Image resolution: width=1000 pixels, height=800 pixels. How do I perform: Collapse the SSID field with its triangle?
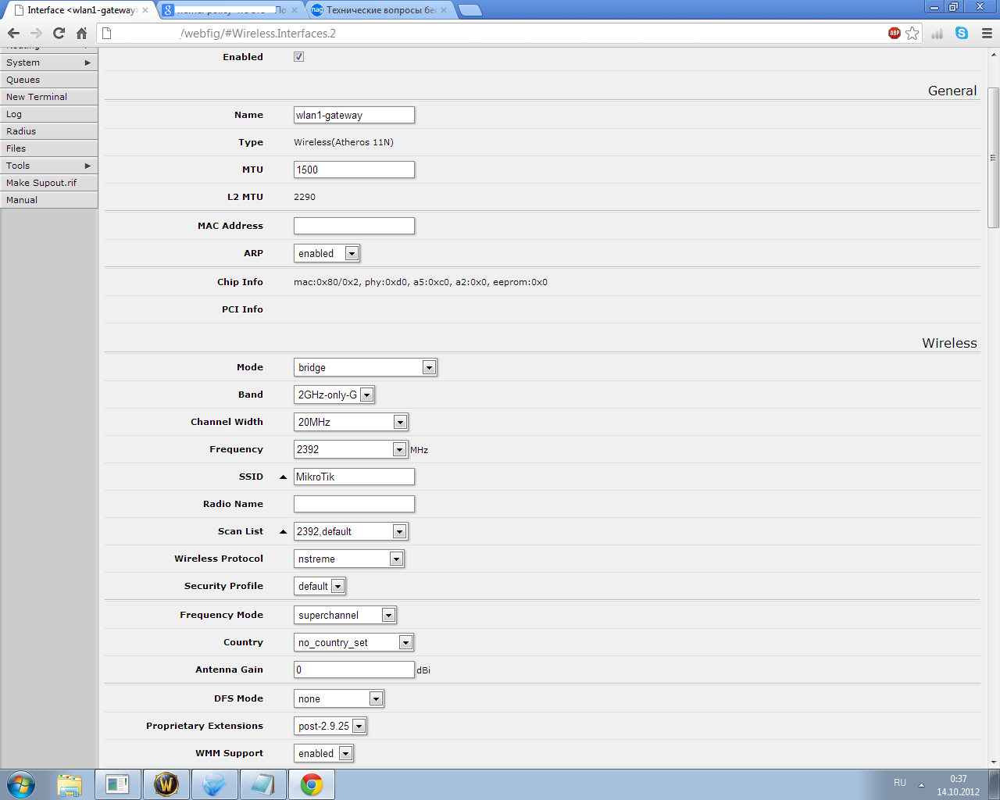point(283,477)
